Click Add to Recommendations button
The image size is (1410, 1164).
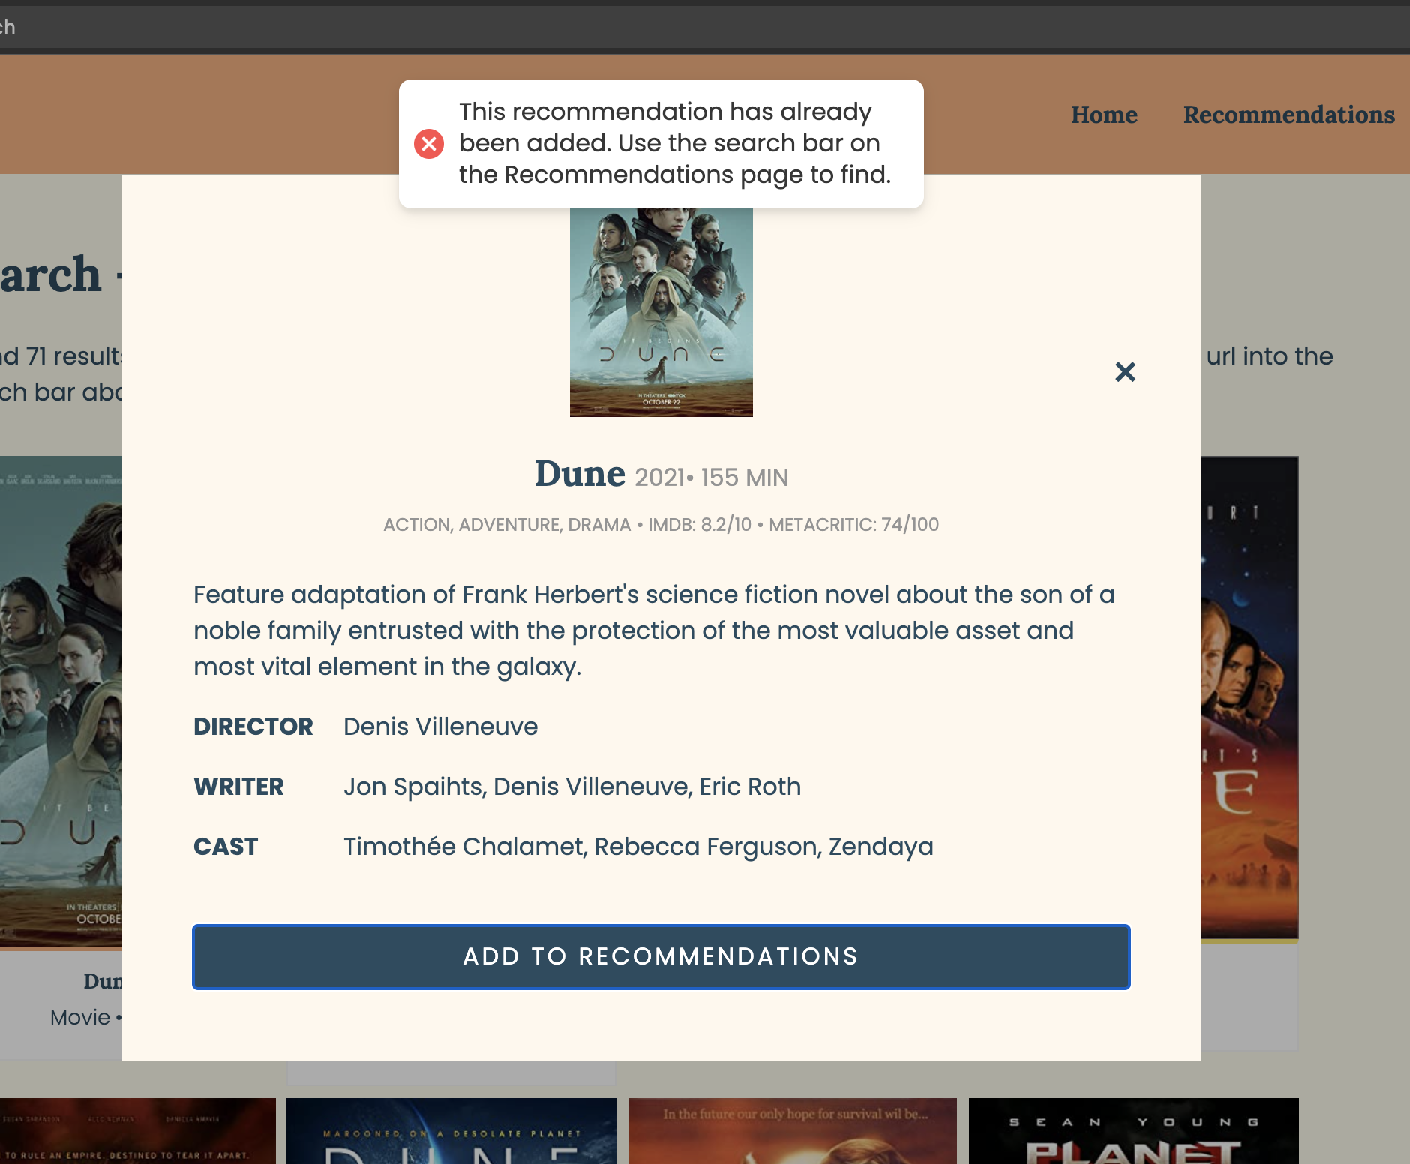(x=661, y=956)
